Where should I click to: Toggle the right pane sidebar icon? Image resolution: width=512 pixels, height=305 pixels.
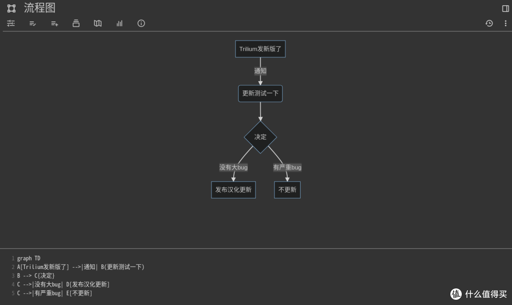[505, 9]
